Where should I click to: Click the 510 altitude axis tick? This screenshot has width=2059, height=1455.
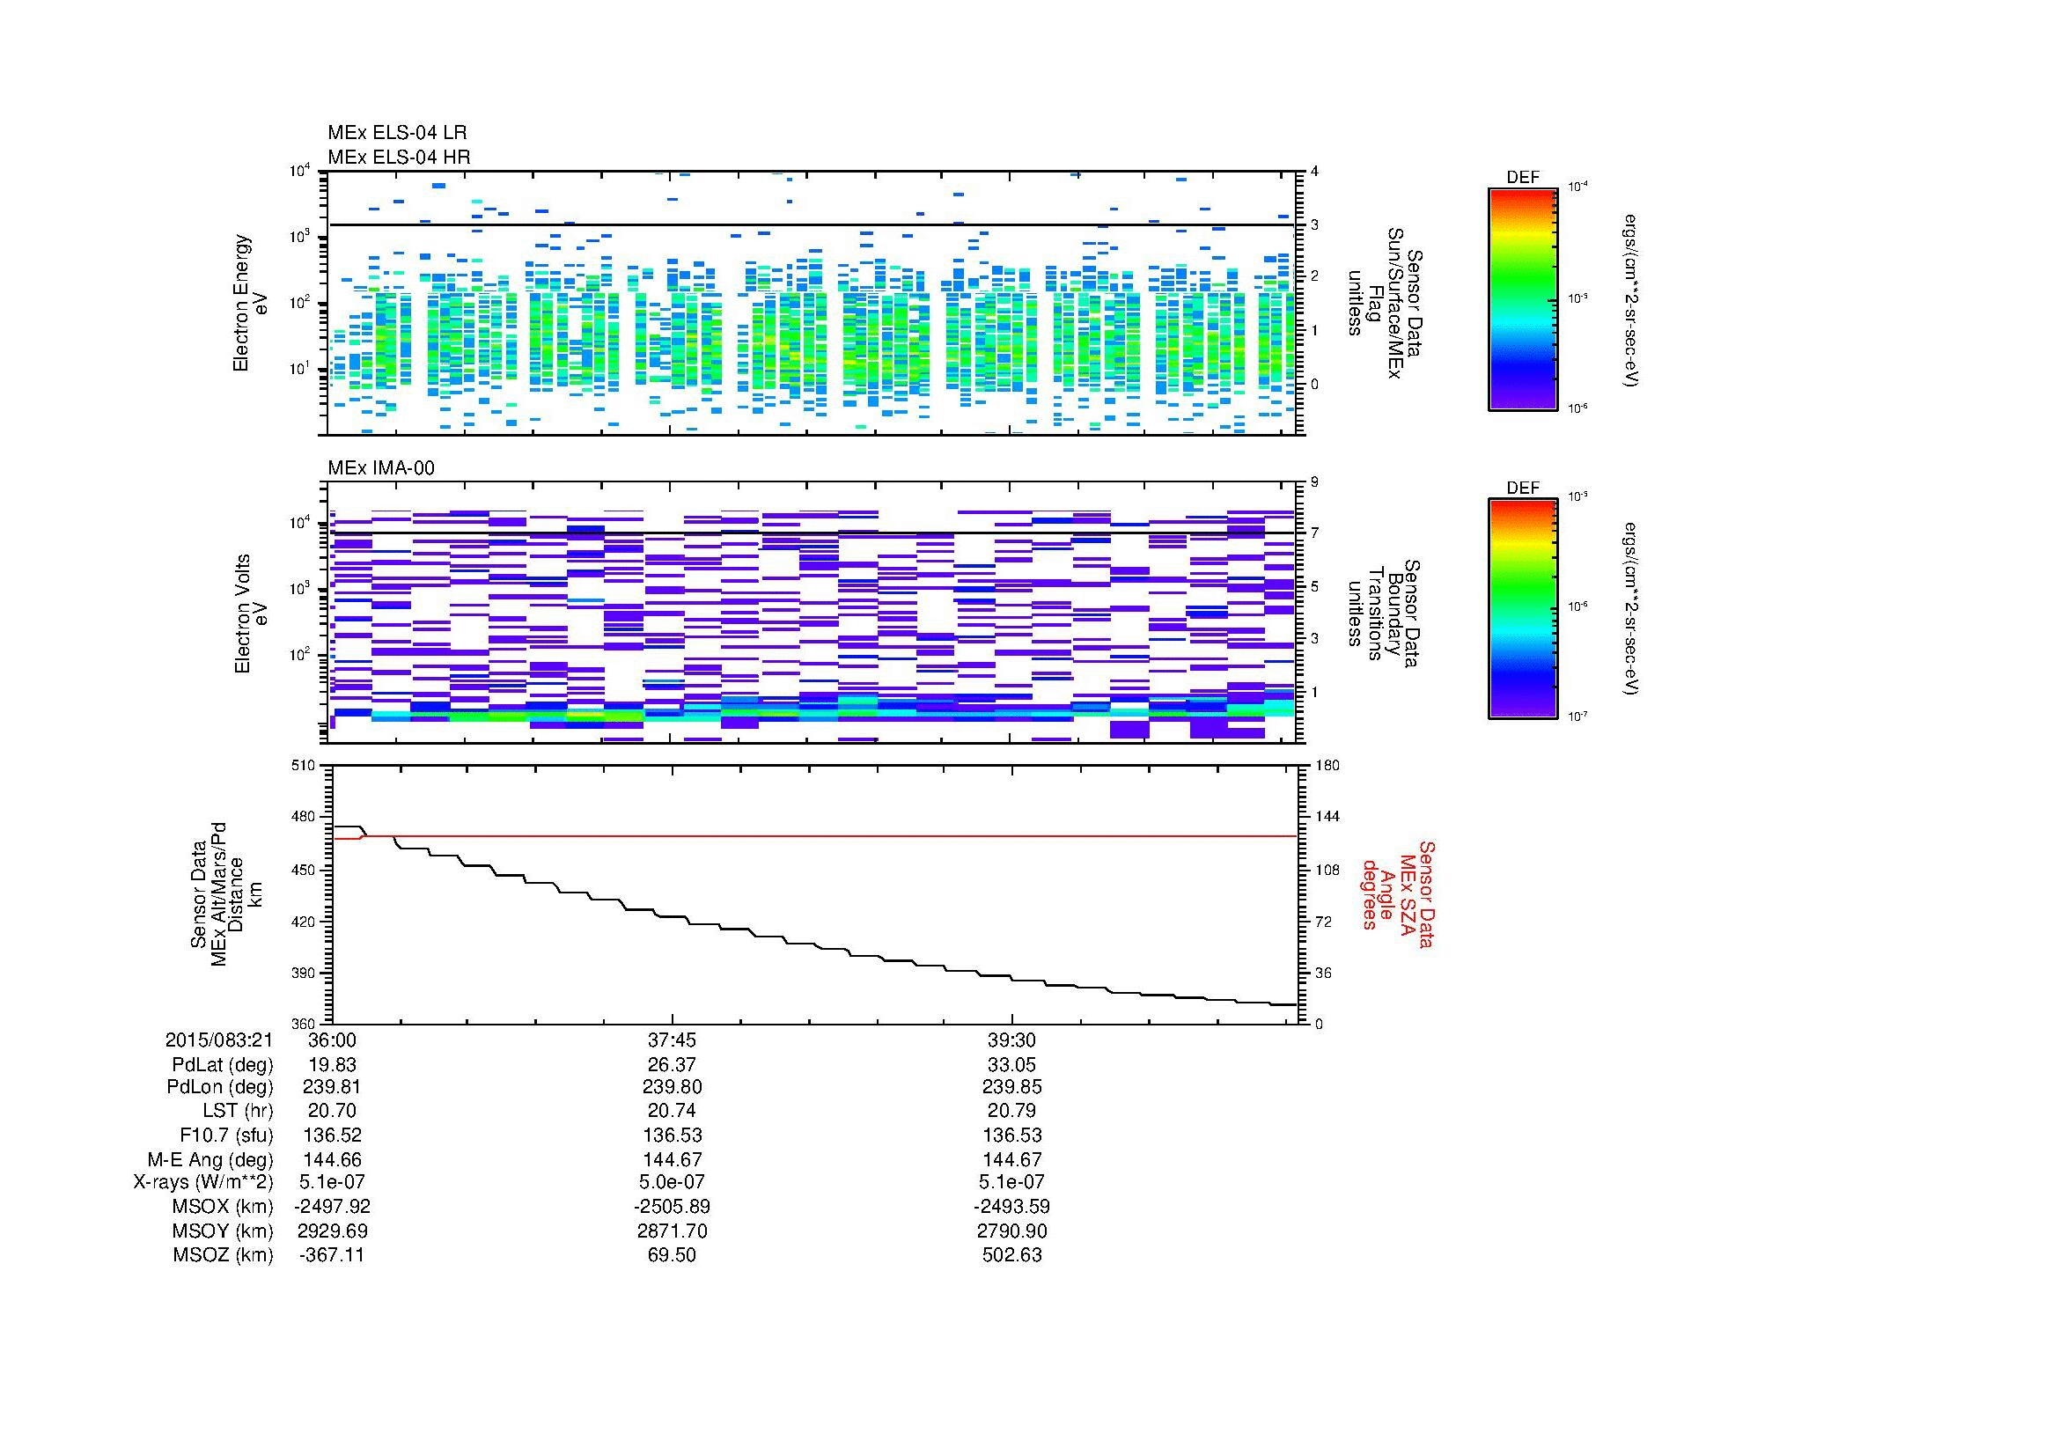point(305,765)
